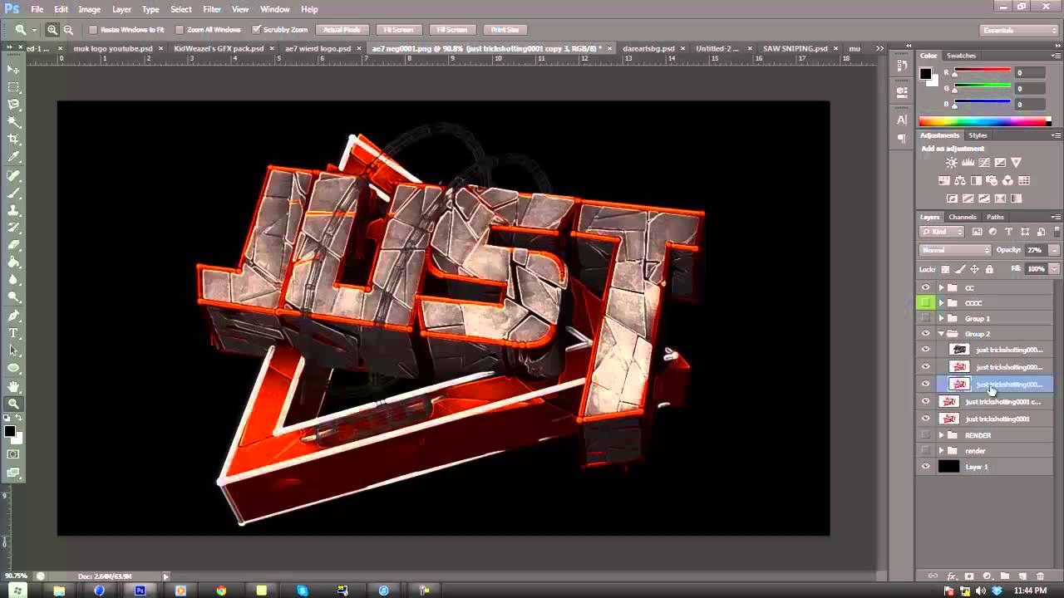Add a Curves adjustment
The image size is (1064, 598).
pos(984,163)
